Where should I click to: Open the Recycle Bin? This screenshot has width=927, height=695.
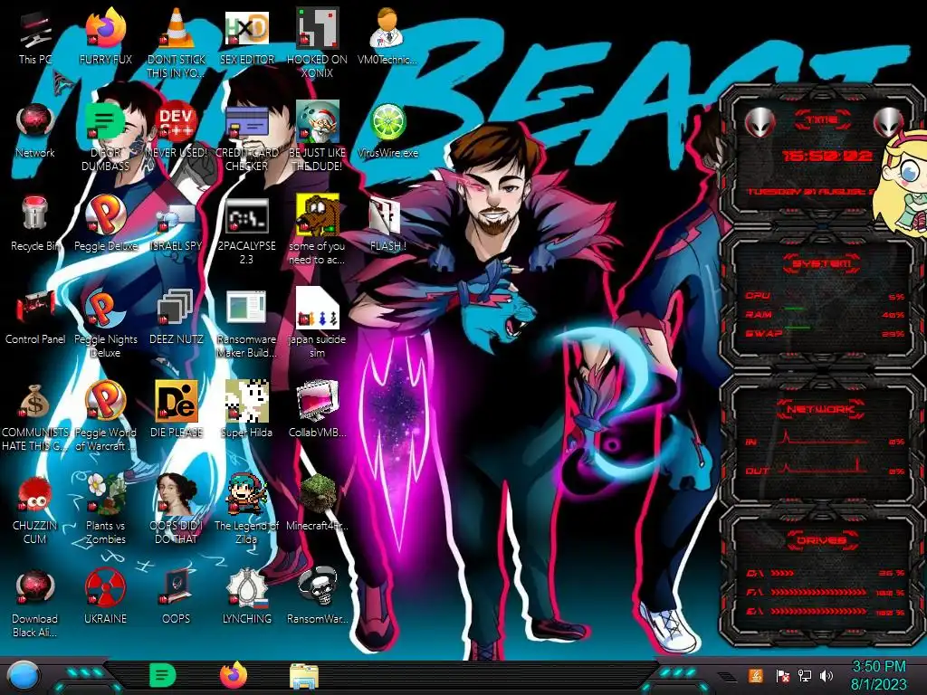point(35,224)
